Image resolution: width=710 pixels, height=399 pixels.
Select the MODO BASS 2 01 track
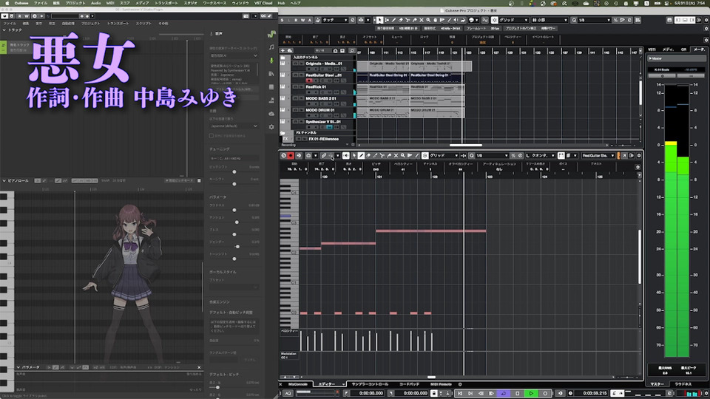pyautogui.click(x=320, y=98)
